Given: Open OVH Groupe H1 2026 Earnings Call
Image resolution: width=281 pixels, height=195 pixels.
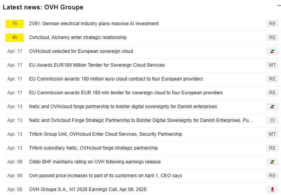Looking at the screenshot, I should 88,189.
